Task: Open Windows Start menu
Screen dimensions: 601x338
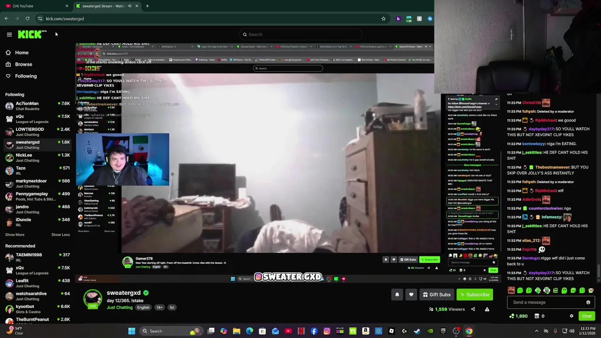Action: point(132,331)
